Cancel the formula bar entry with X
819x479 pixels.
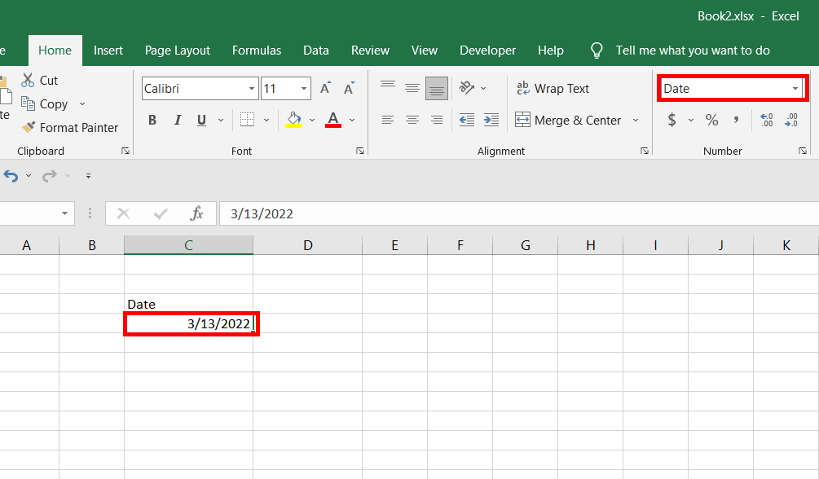point(123,213)
